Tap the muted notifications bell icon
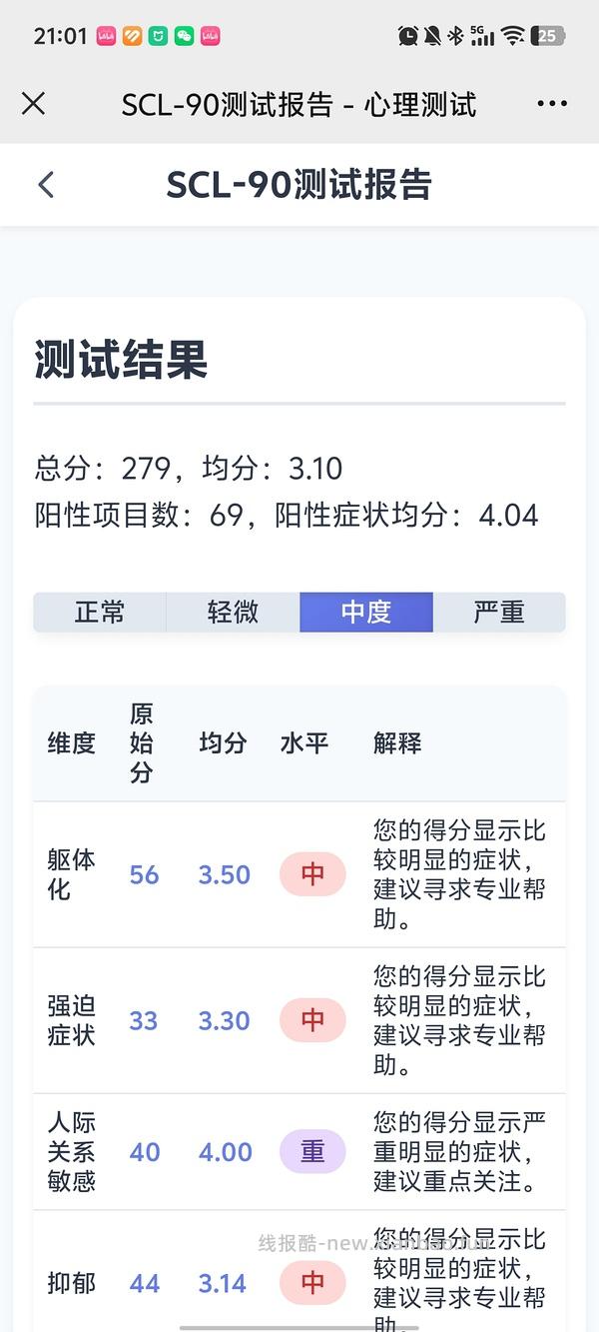Image resolution: width=599 pixels, height=1332 pixels. tap(430, 33)
